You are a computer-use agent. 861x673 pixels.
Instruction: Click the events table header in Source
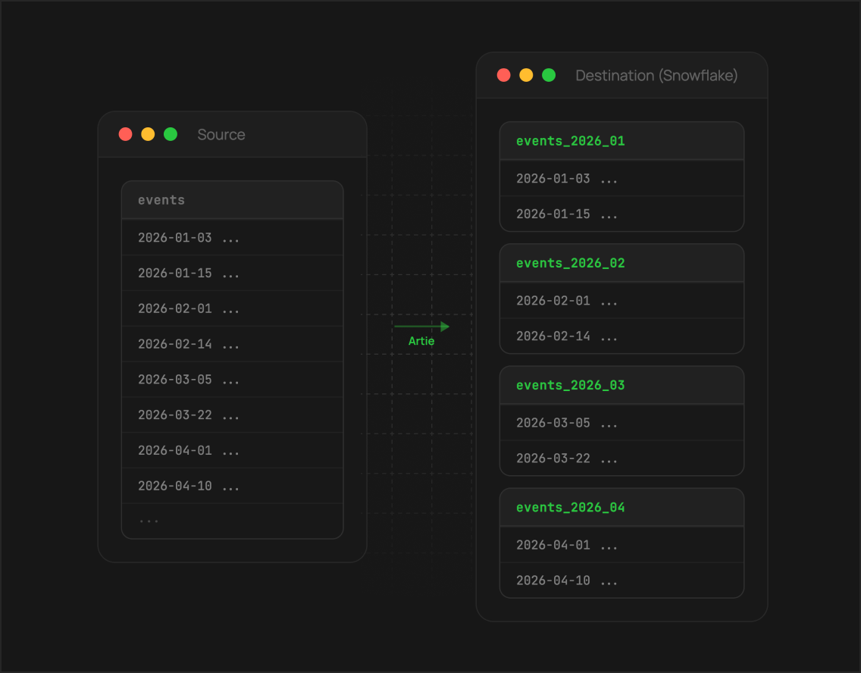[x=232, y=200]
